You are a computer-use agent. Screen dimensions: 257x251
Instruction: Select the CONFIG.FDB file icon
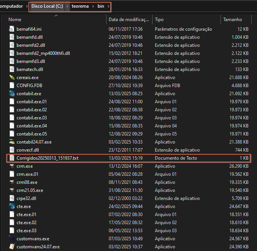pos(12,86)
